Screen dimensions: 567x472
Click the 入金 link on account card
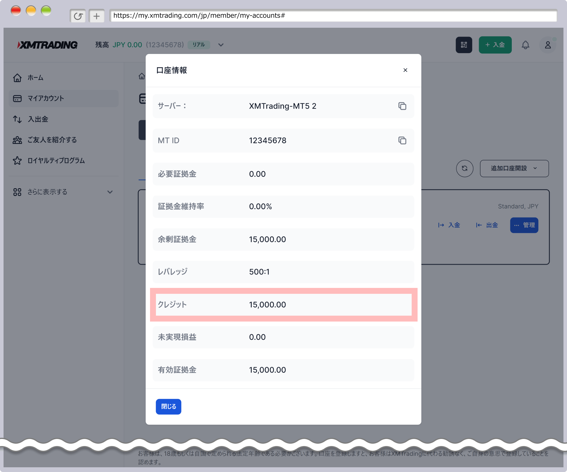449,225
